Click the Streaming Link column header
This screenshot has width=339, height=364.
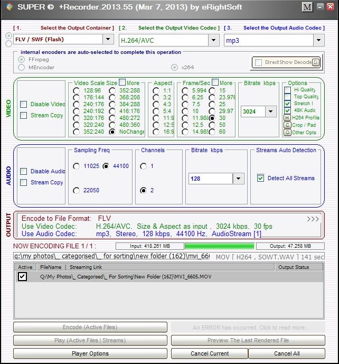pos(86,267)
